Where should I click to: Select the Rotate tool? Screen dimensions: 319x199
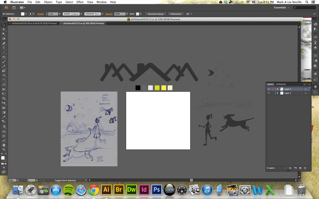(4, 80)
